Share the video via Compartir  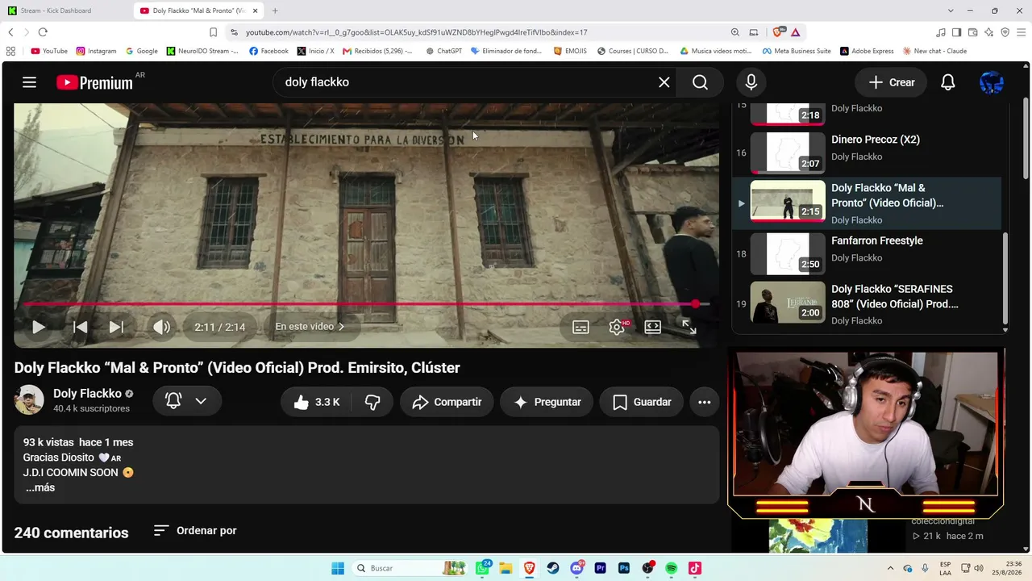pyautogui.click(x=447, y=402)
